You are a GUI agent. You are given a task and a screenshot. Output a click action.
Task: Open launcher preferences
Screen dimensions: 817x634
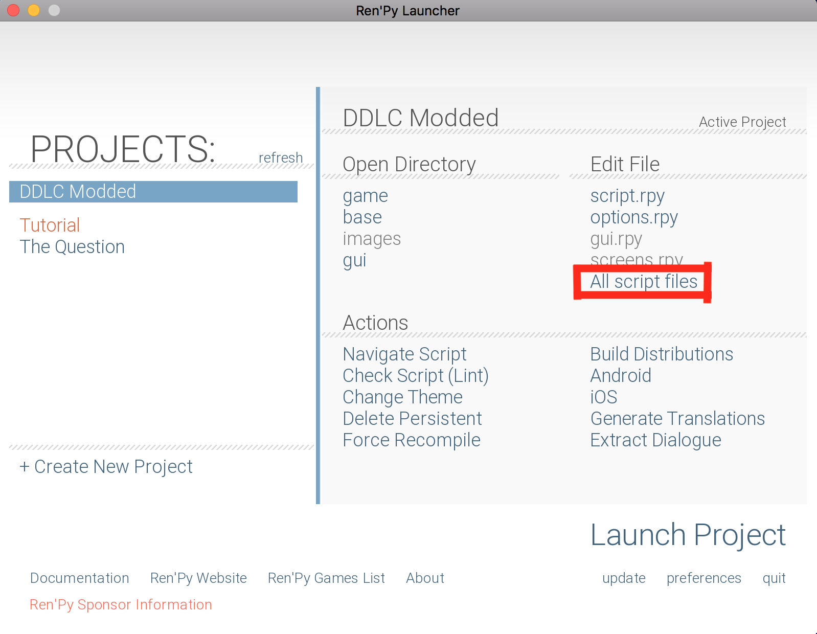point(703,578)
